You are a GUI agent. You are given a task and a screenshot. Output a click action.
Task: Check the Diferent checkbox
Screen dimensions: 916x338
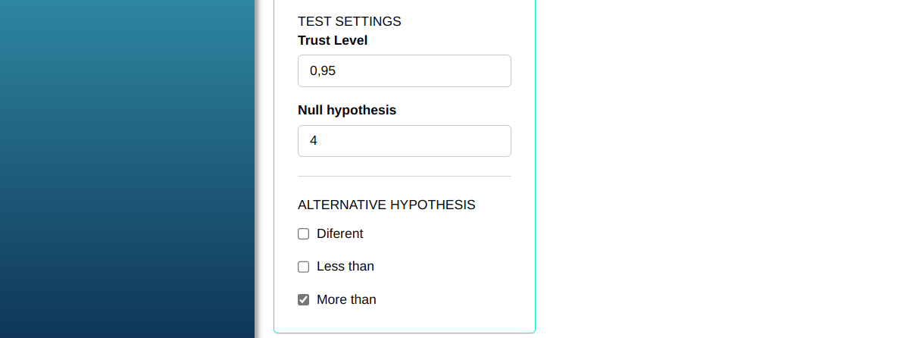tap(304, 234)
